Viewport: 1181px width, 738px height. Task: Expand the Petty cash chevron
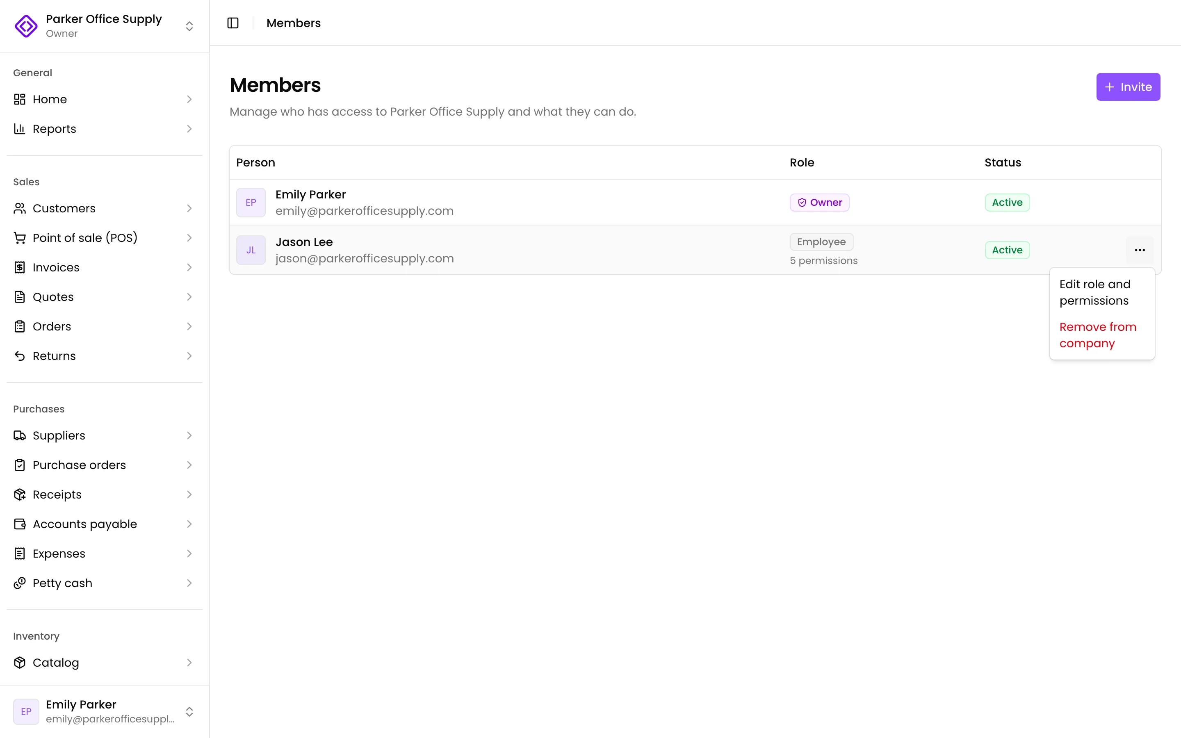[x=189, y=583]
